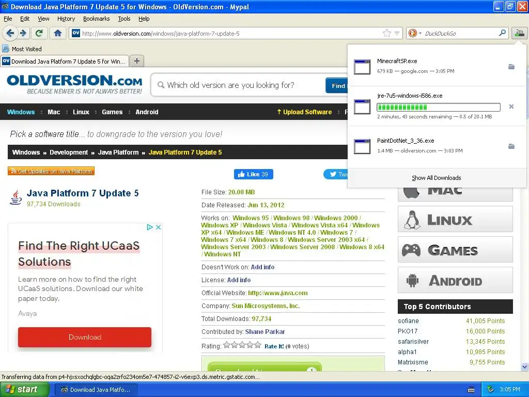
Task: Toggle the downloads toolbar button showing 2m
Action: [x=519, y=33]
